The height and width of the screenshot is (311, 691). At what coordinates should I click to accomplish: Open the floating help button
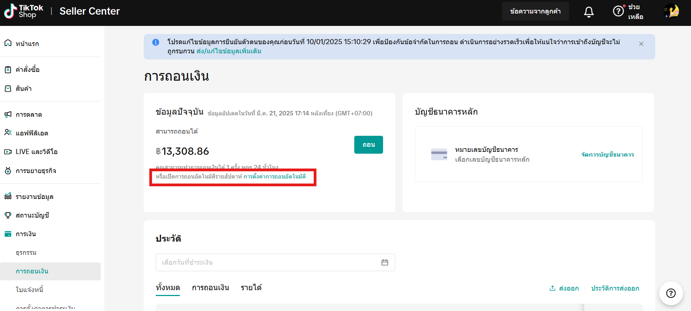[671, 293]
